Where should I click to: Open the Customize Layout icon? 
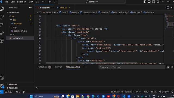(x=158, y=2)
